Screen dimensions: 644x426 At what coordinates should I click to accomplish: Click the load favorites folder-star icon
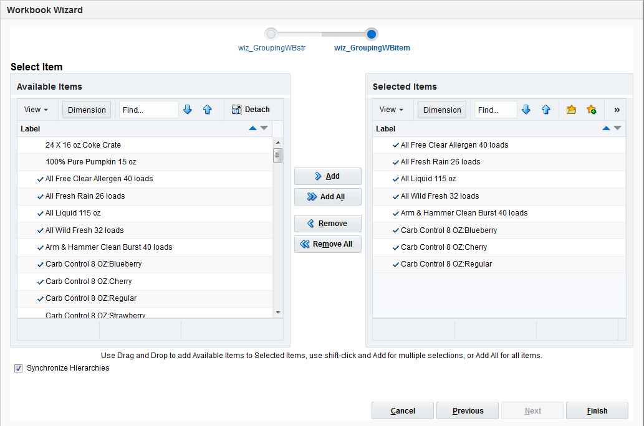click(x=571, y=110)
